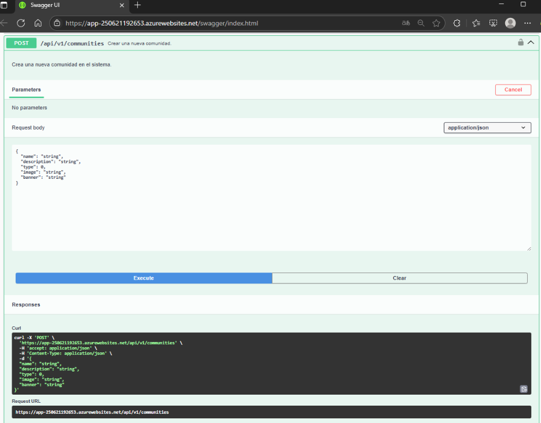Click the 'Request URL' label
This screenshot has width=541, height=423.
click(26, 401)
